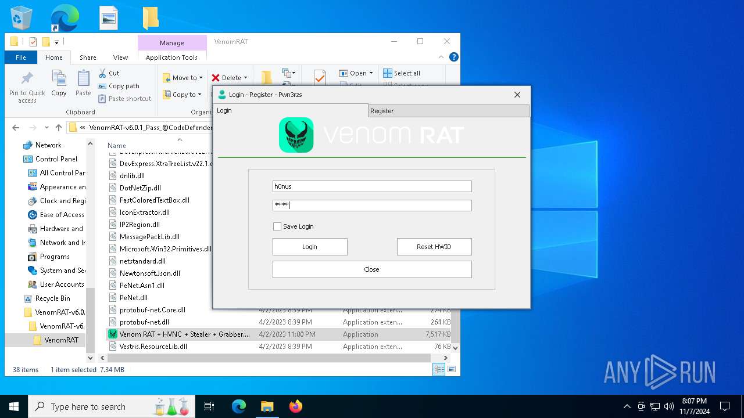Select DotNetZip.dll file
The width and height of the screenshot is (744, 418).
(140, 188)
